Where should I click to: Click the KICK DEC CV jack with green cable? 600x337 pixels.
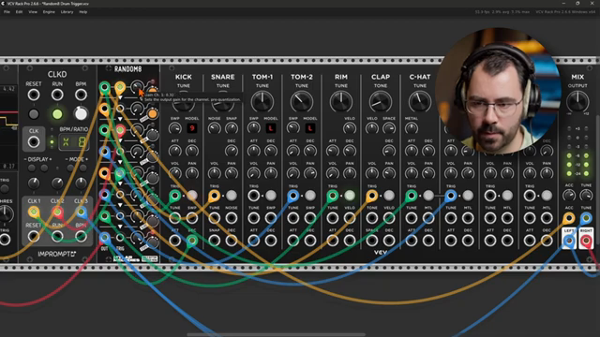coord(192,241)
